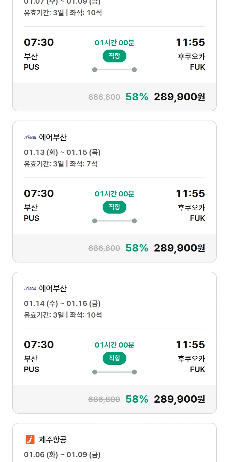This screenshot has width=229, height=462.
Task: Open the 01.13 (화) ~ 01.15 (목) date text
Action: 62,152
